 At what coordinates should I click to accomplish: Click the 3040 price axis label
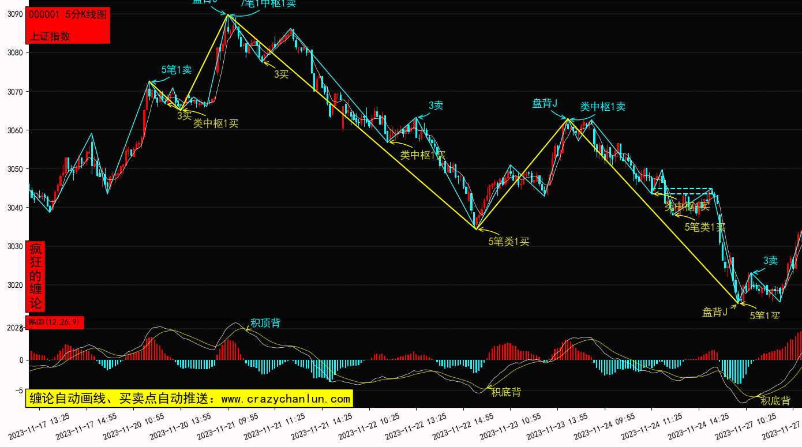point(15,207)
